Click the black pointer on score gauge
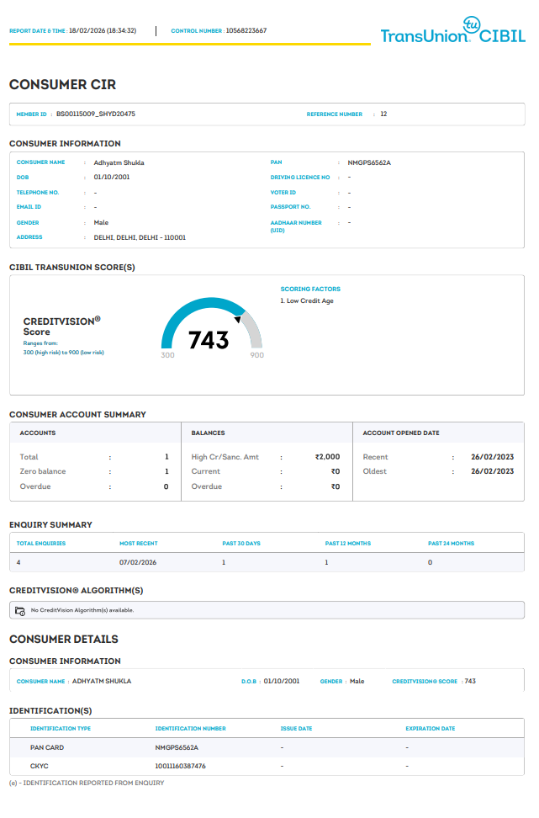 coord(239,319)
